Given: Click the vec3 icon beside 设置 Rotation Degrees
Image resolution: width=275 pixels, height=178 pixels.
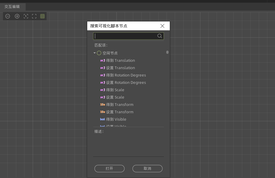Looking at the screenshot, I should point(103,83).
